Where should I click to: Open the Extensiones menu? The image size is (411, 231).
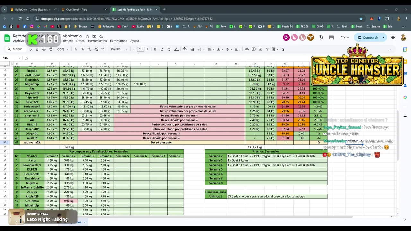[118, 41]
